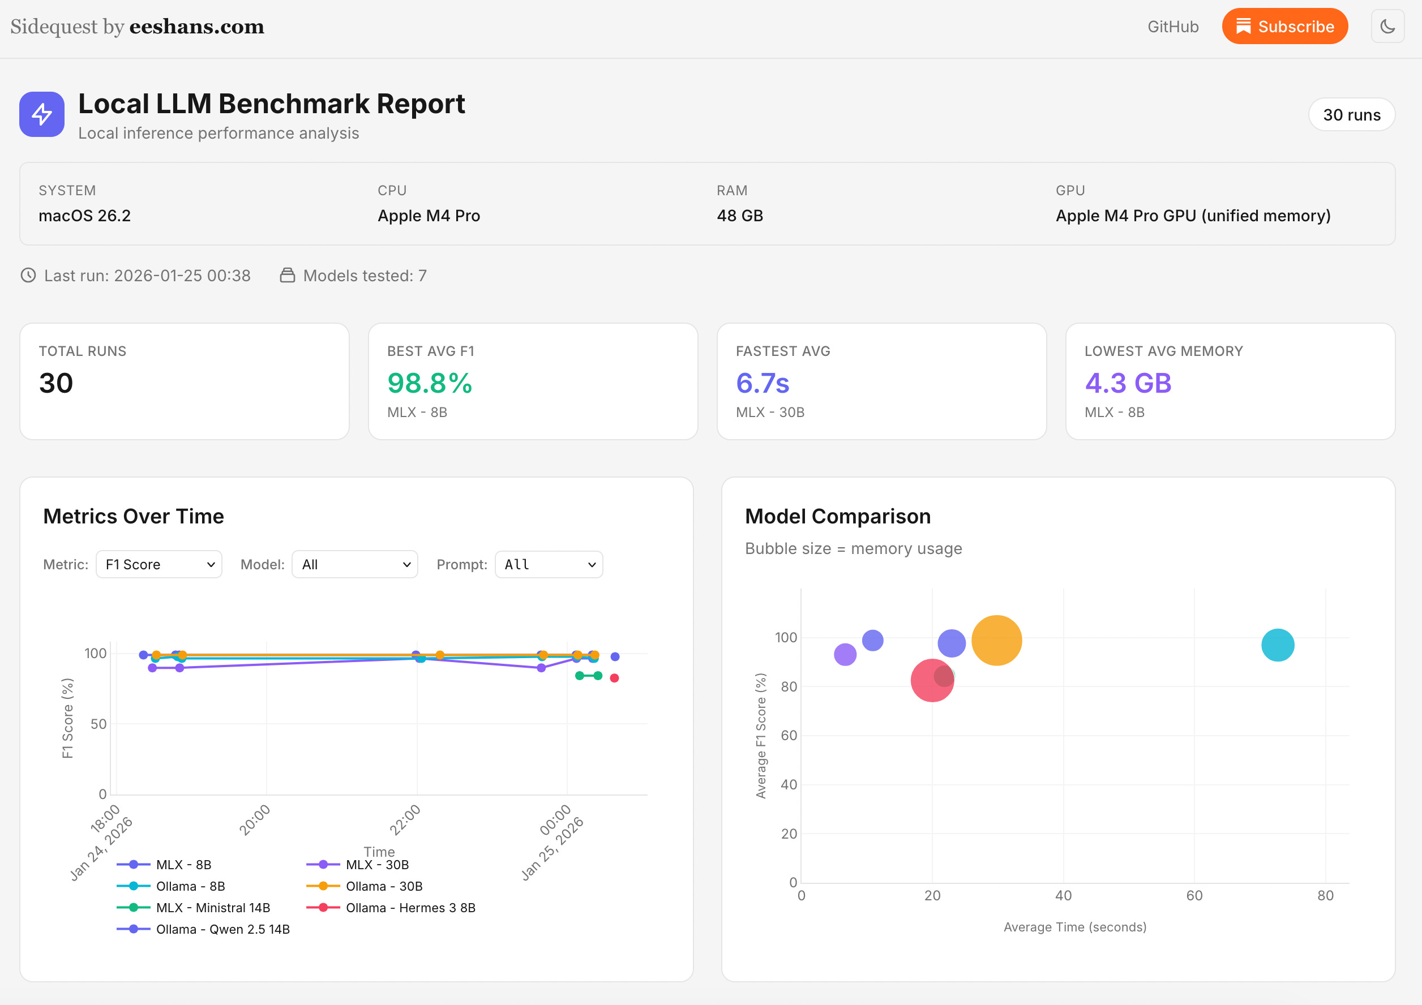This screenshot has width=1422, height=1005.
Task: Toggle Ollama - Qwen 2.5 14B legend entry
Action: pyautogui.click(x=222, y=929)
